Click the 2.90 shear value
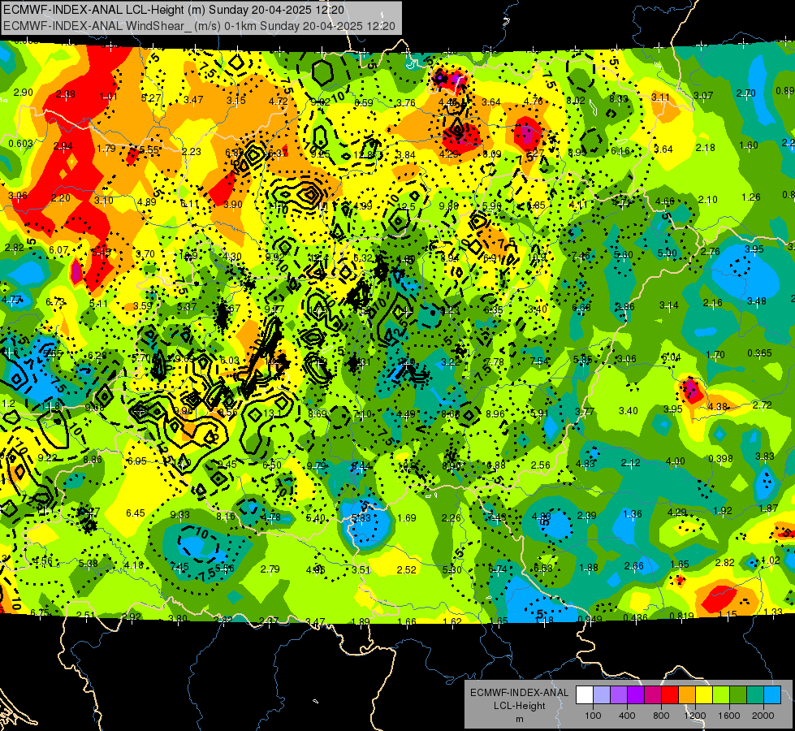 pyautogui.click(x=23, y=93)
